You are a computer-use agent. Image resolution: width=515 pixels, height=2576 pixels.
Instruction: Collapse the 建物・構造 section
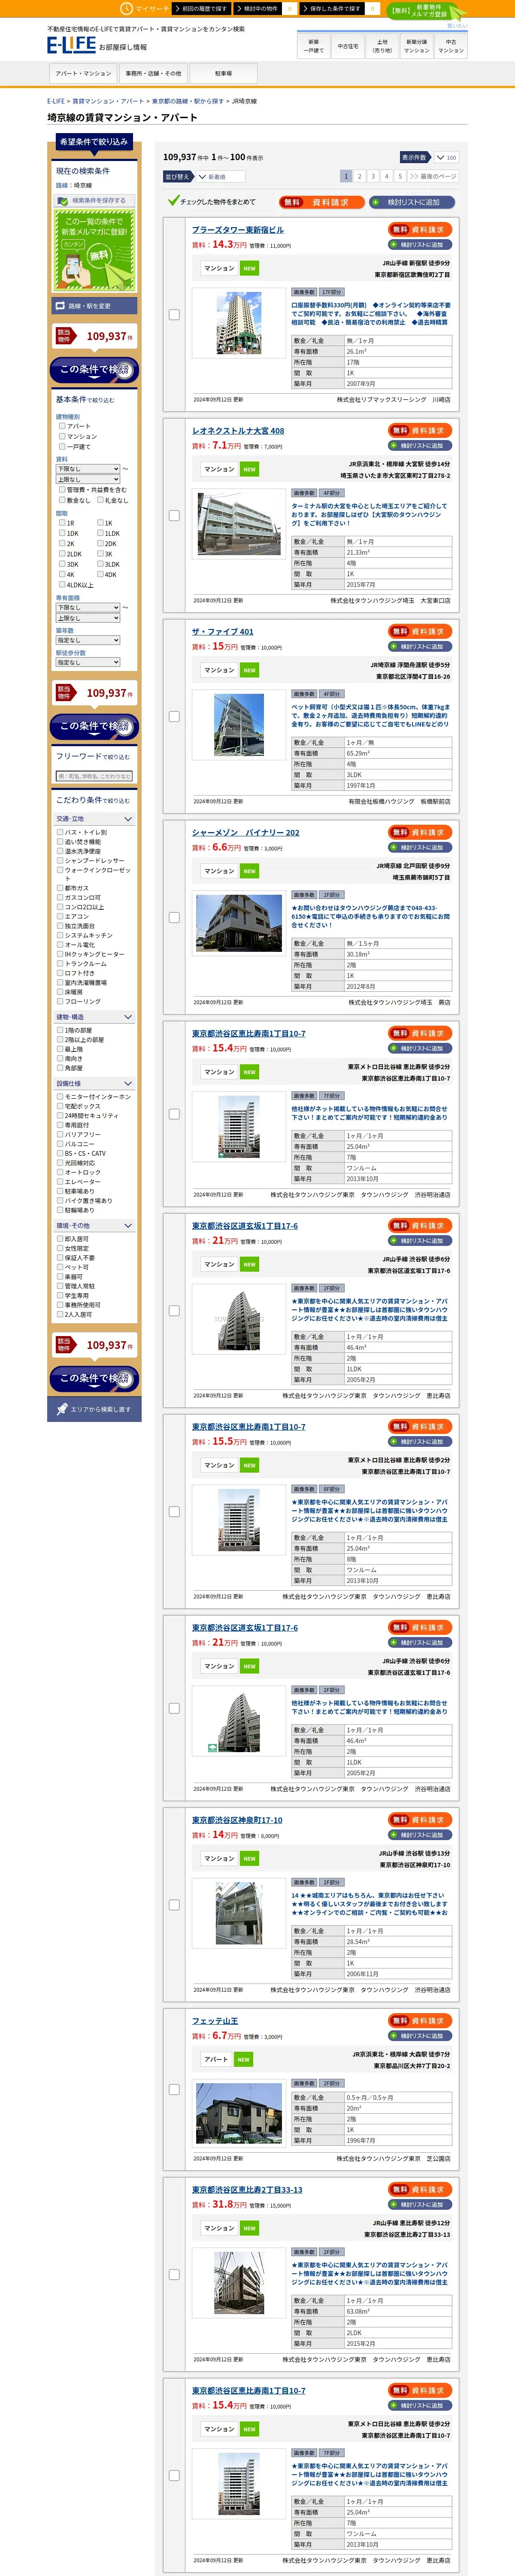click(94, 1017)
